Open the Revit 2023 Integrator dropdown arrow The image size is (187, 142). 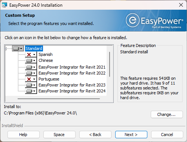[x=34, y=85]
